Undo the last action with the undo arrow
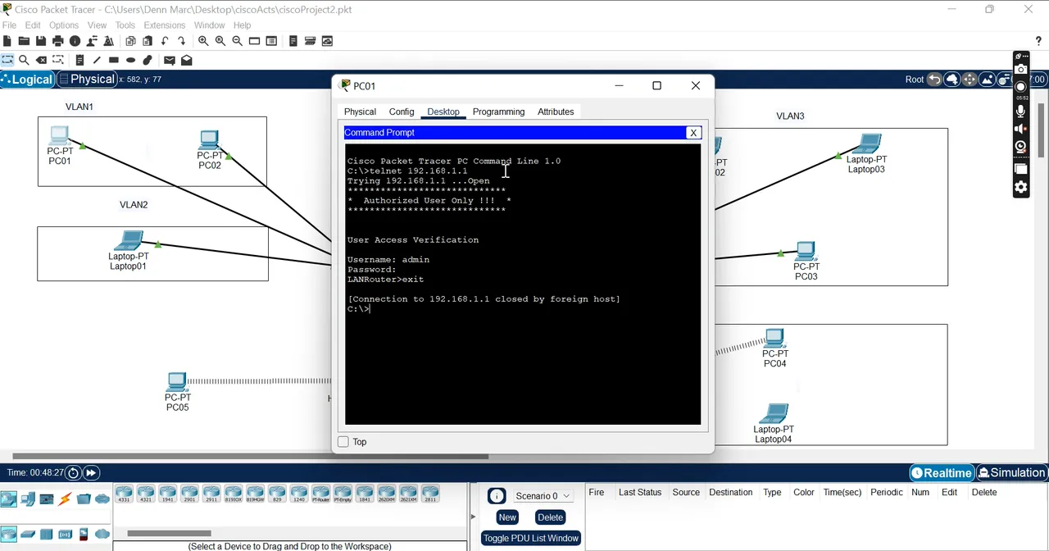Screen dimensions: 1049x551 [x=165, y=41]
